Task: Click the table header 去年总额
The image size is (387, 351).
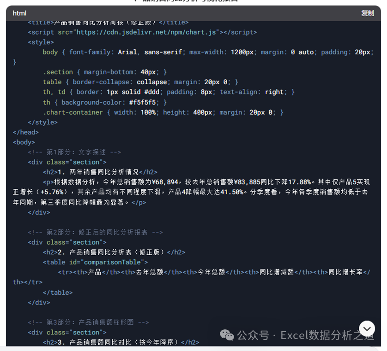Action: tap(150, 272)
